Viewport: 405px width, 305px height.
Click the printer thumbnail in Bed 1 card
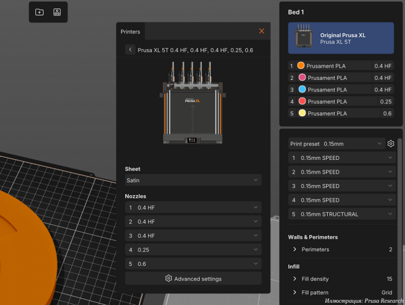pyautogui.click(x=304, y=36)
